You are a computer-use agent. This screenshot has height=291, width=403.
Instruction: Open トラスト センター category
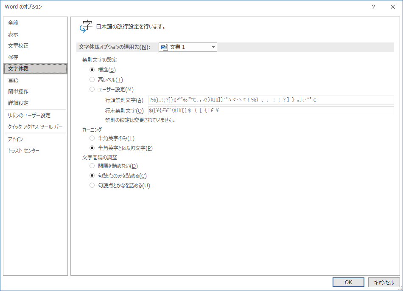point(36,150)
